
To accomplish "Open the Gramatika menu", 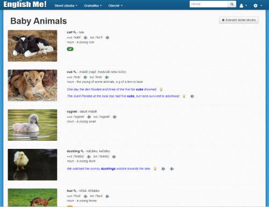I will coord(93,5).
